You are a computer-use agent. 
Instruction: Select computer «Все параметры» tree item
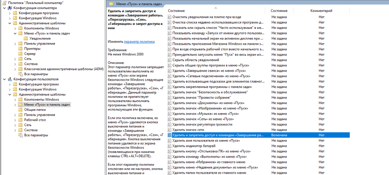click(36, 74)
